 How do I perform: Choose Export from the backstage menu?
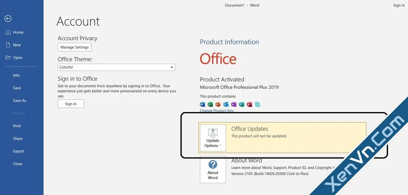click(18, 151)
